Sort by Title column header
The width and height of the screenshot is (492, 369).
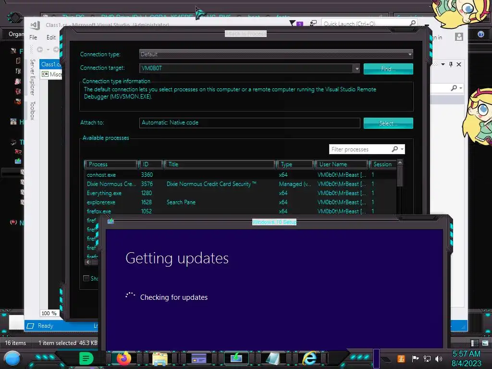coord(219,164)
